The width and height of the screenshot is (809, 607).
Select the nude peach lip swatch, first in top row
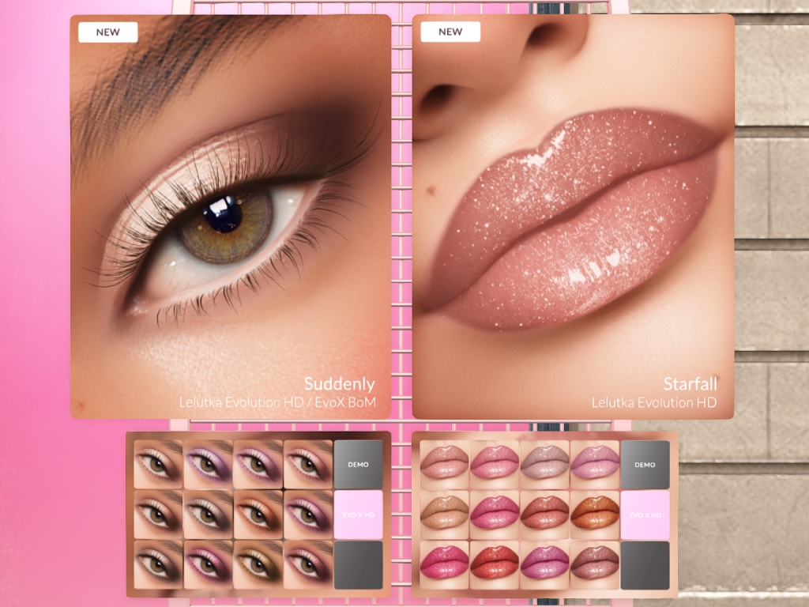click(x=444, y=465)
